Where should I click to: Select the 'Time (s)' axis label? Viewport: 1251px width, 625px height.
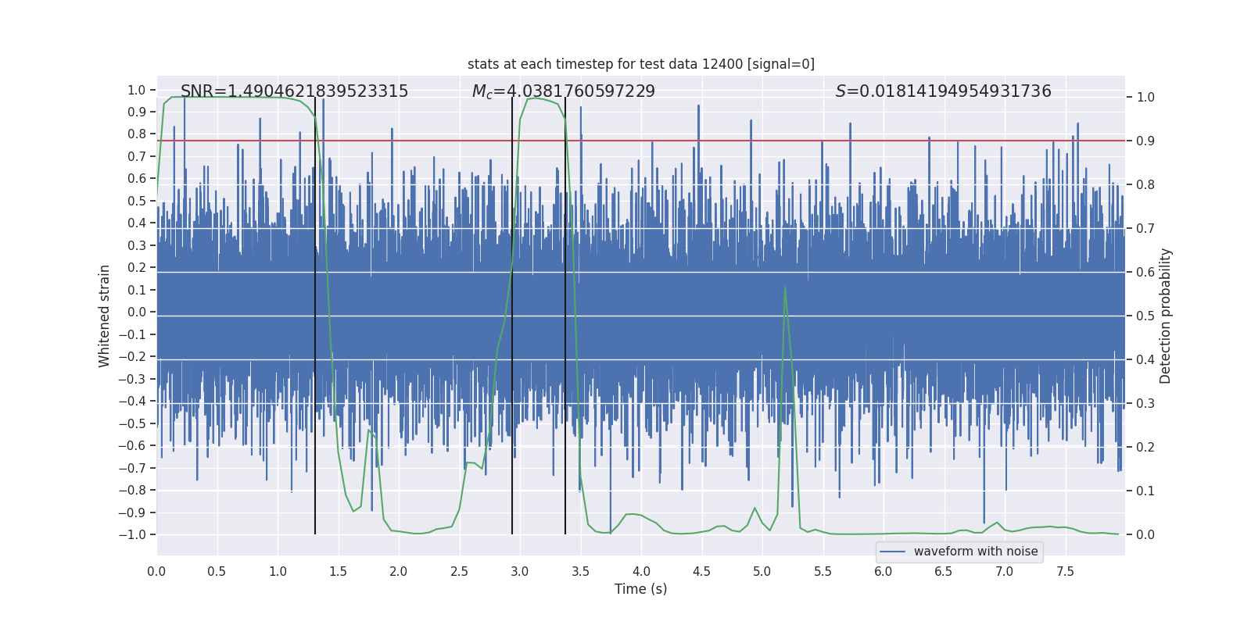tap(641, 589)
